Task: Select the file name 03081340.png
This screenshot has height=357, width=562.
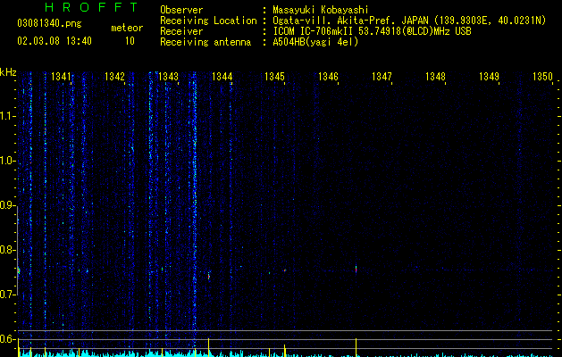Action: coord(49,24)
